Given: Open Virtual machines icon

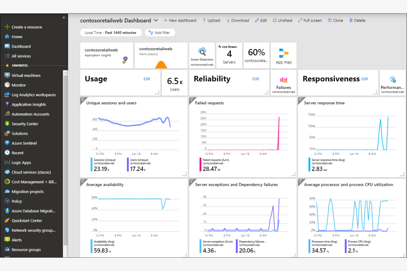Looking at the screenshot, I should [x=7, y=75].
